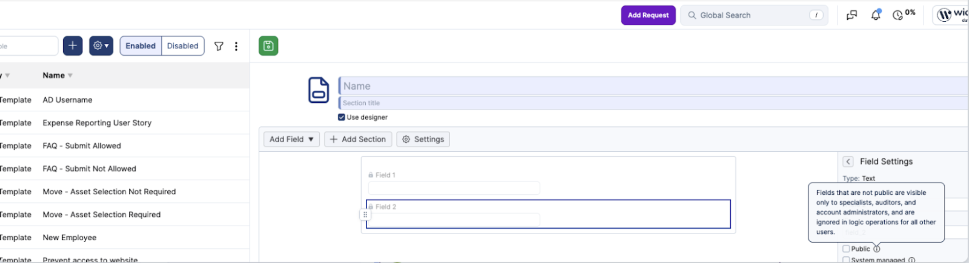Sort by the Name column arrow
969x263 pixels.
(x=70, y=75)
